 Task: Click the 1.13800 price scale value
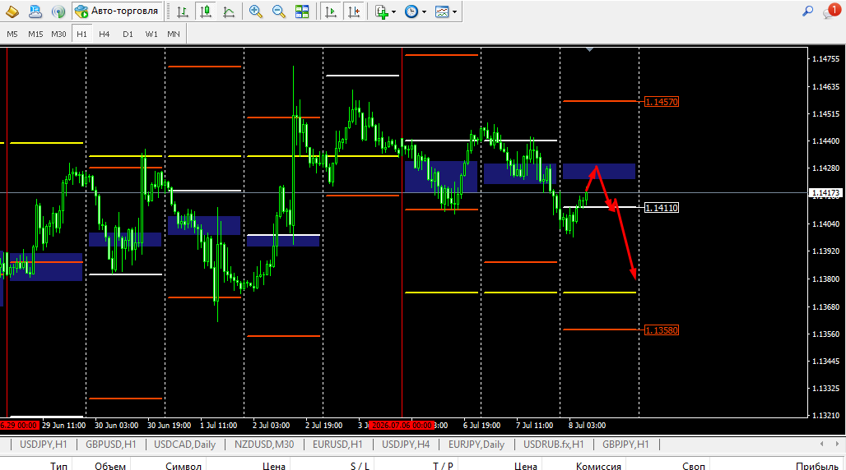pos(825,279)
